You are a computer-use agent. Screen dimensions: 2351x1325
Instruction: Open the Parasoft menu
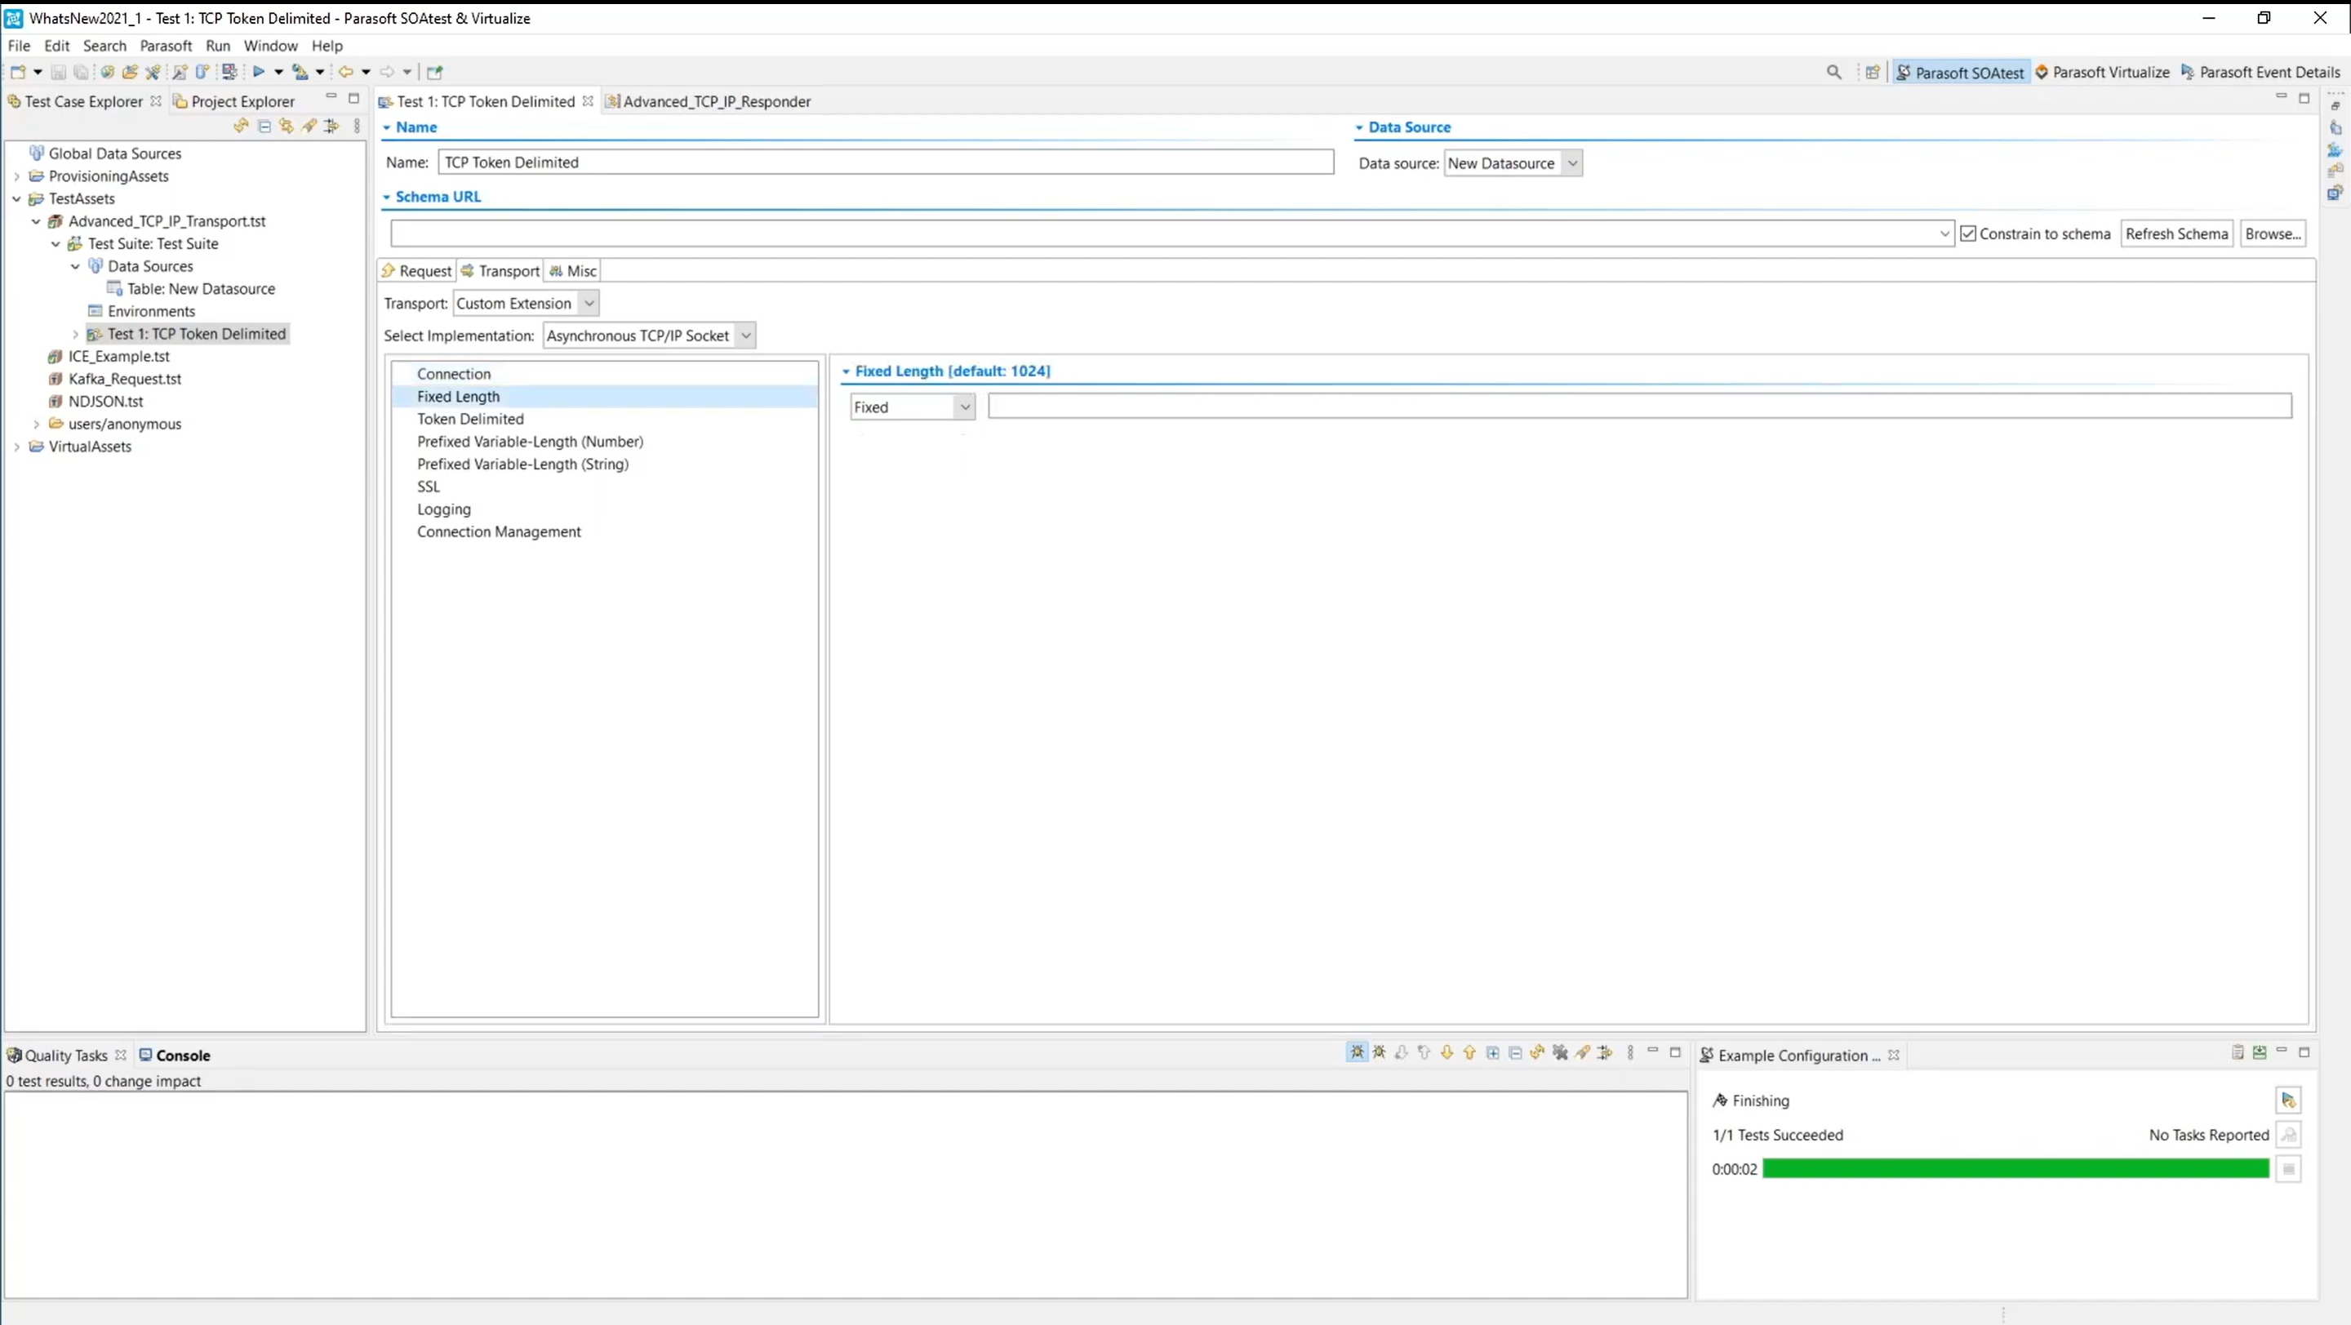coord(165,46)
